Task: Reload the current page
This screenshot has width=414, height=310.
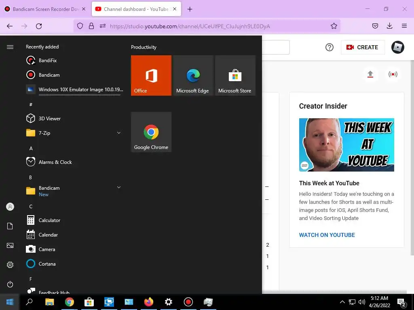Action: coord(39,26)
